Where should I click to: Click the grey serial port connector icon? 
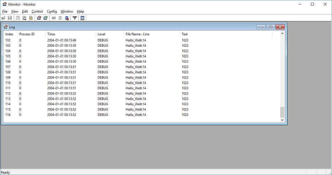pos(53,18)
